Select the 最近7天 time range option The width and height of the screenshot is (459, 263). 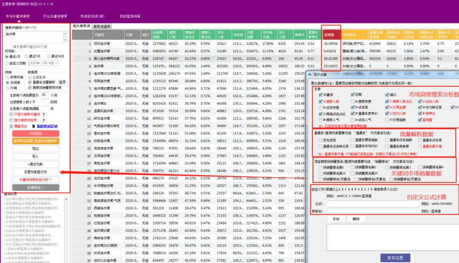pos(27,56)
